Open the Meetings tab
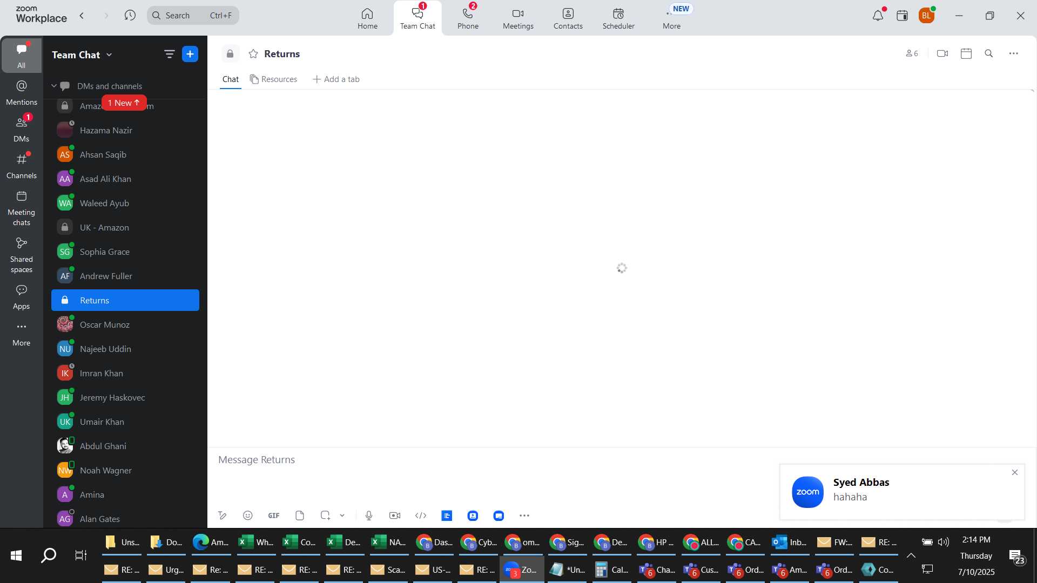Viewport: 1037px width, 583px height. 518,18
